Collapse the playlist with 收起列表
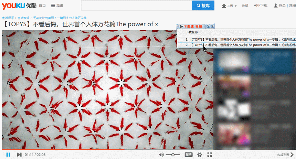This screenshot has height=159, width=296. click(x=285, y=155)
